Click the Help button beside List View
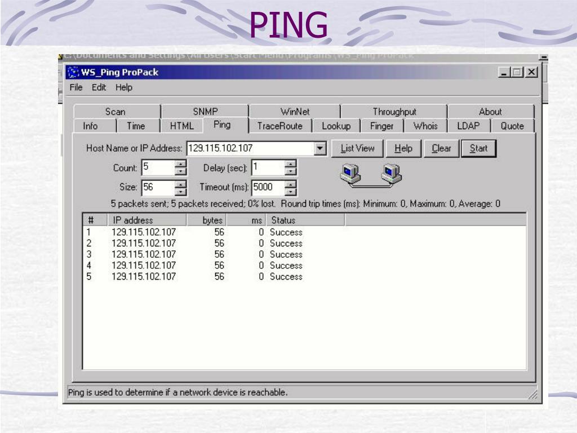This screenshot has width=577, height=433. click(x=403, y=148)
